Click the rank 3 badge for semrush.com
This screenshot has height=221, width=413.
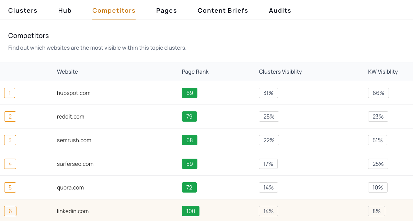10,140
